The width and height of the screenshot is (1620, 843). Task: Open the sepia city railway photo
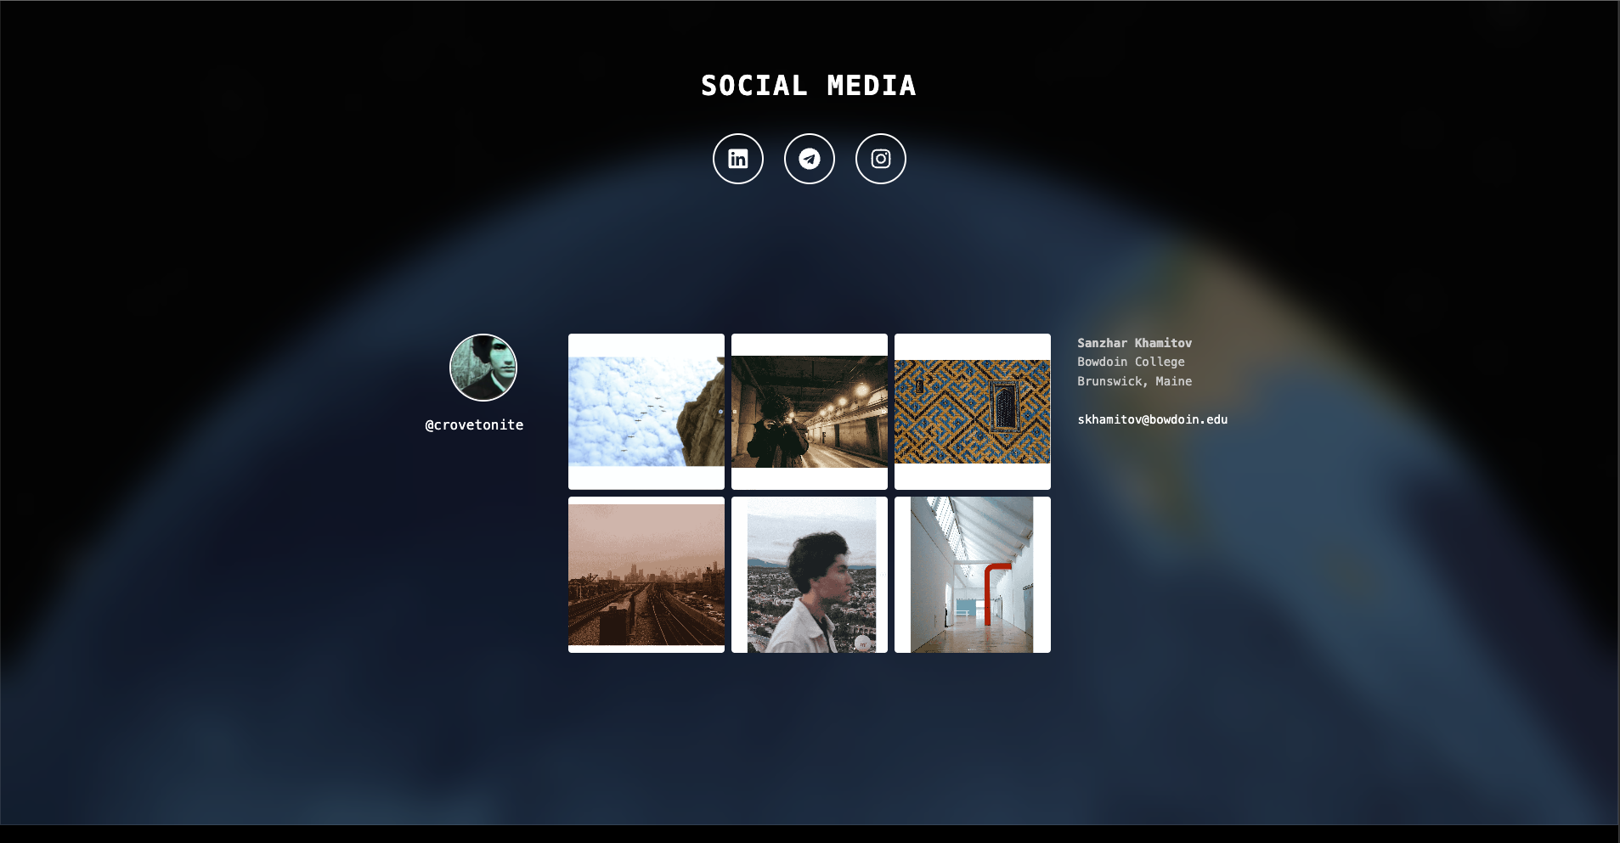(646, 575)
